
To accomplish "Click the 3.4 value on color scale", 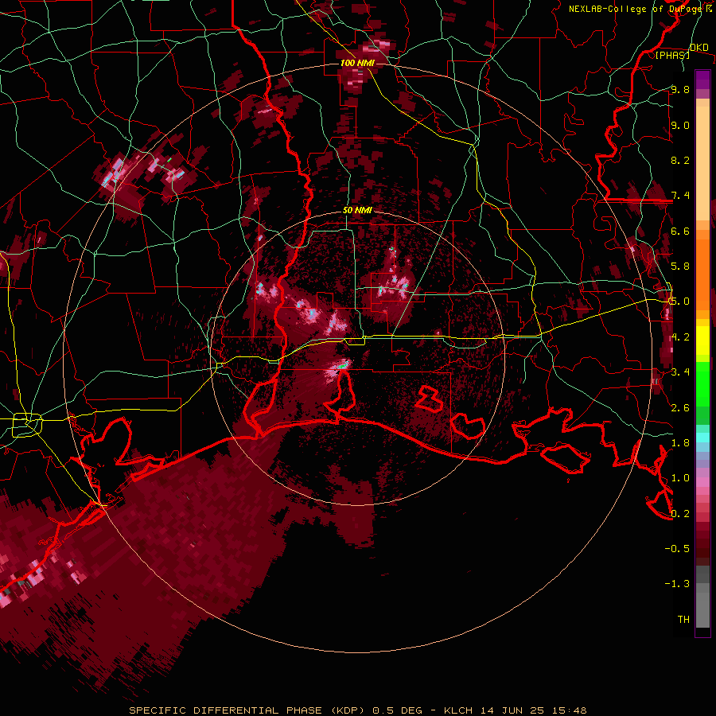I will pyautogui.click(x=680, y=372).
